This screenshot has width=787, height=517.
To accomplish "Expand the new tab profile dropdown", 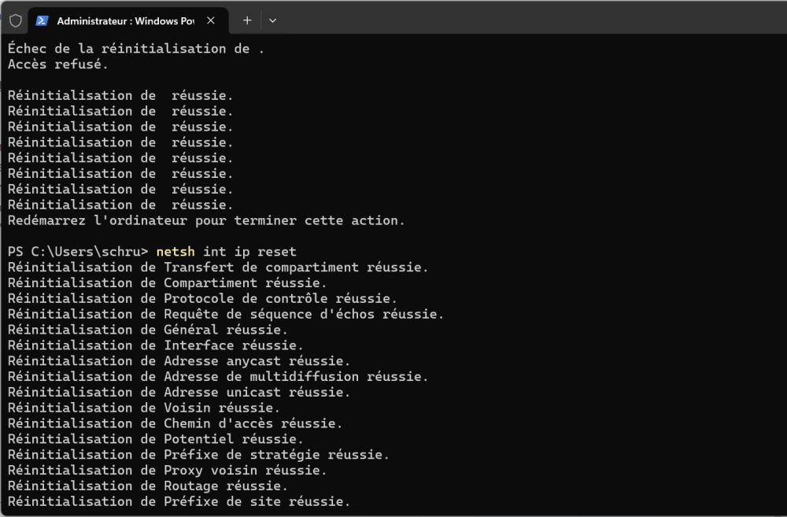I will (x=272, y=20).
